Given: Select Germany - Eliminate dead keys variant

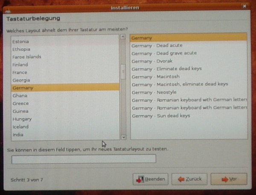Looking at the screenshot, I should click(x=166, y=69).
